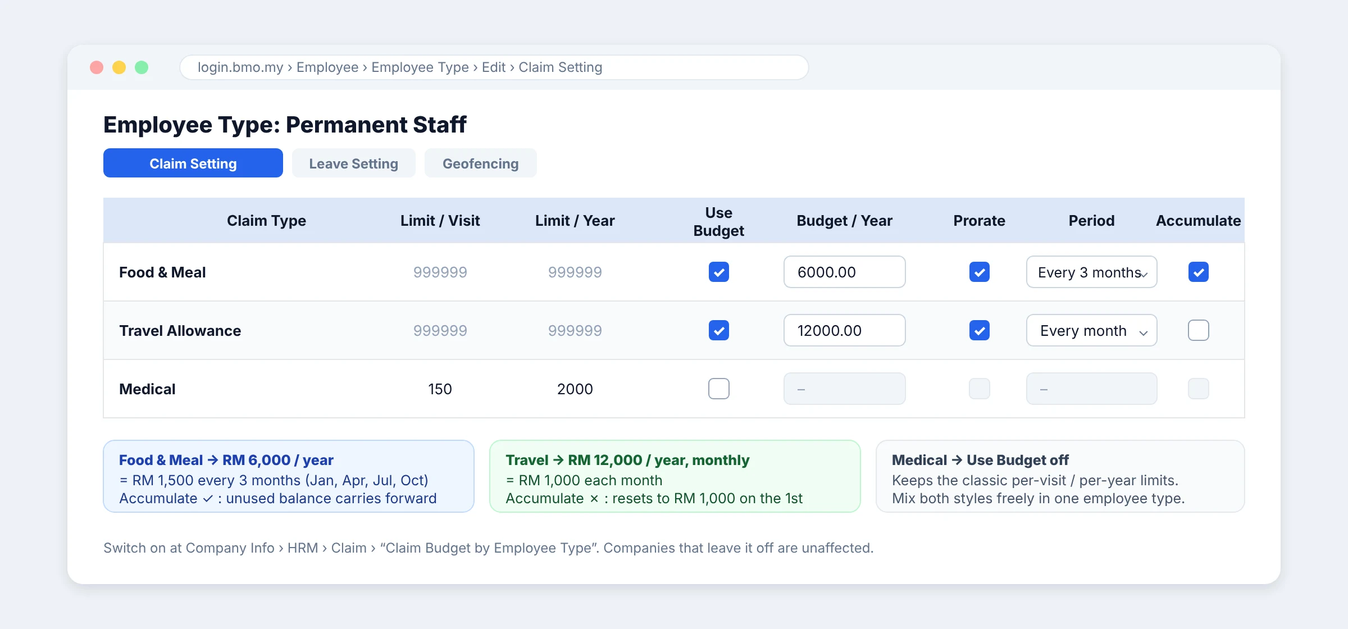Click the disabled Budget field for Medical
The height and width of the screenshot is (629, 1348).
pyautogui.click(x=844, y=389)
